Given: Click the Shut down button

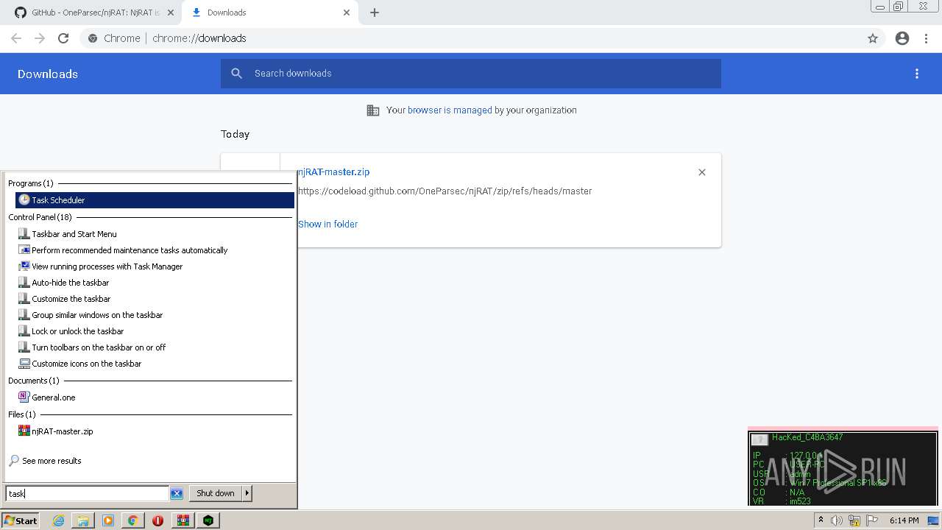Looking at the screenshot, I should (x=216, y=493).
